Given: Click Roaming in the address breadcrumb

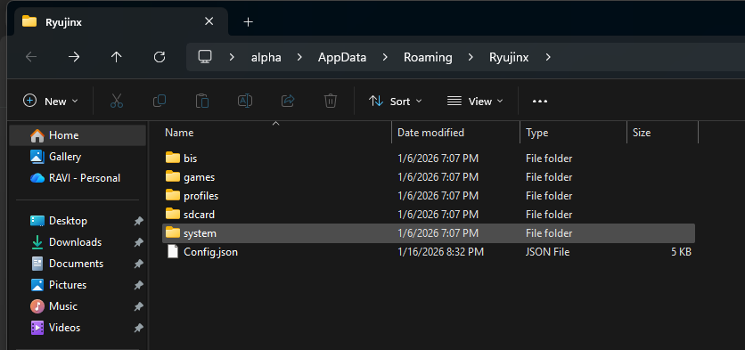Looking at the screenshot, I should [x=428, y=58].
